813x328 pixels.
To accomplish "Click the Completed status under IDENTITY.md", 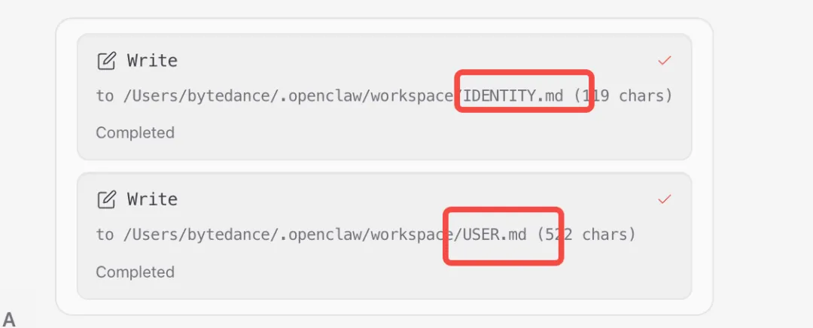I will (135, 132).
